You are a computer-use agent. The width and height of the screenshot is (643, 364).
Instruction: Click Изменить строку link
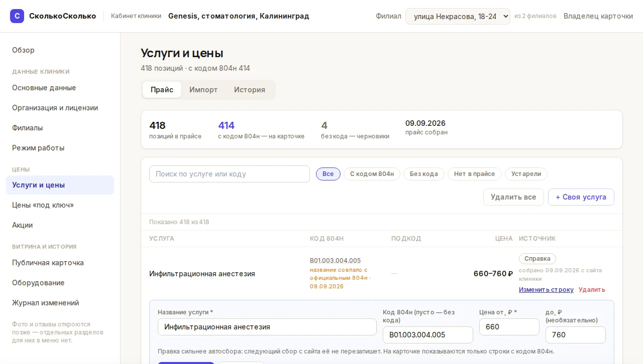click(546, 290)
